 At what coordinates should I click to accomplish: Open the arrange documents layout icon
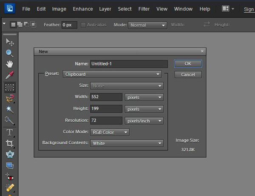(226, 9)
